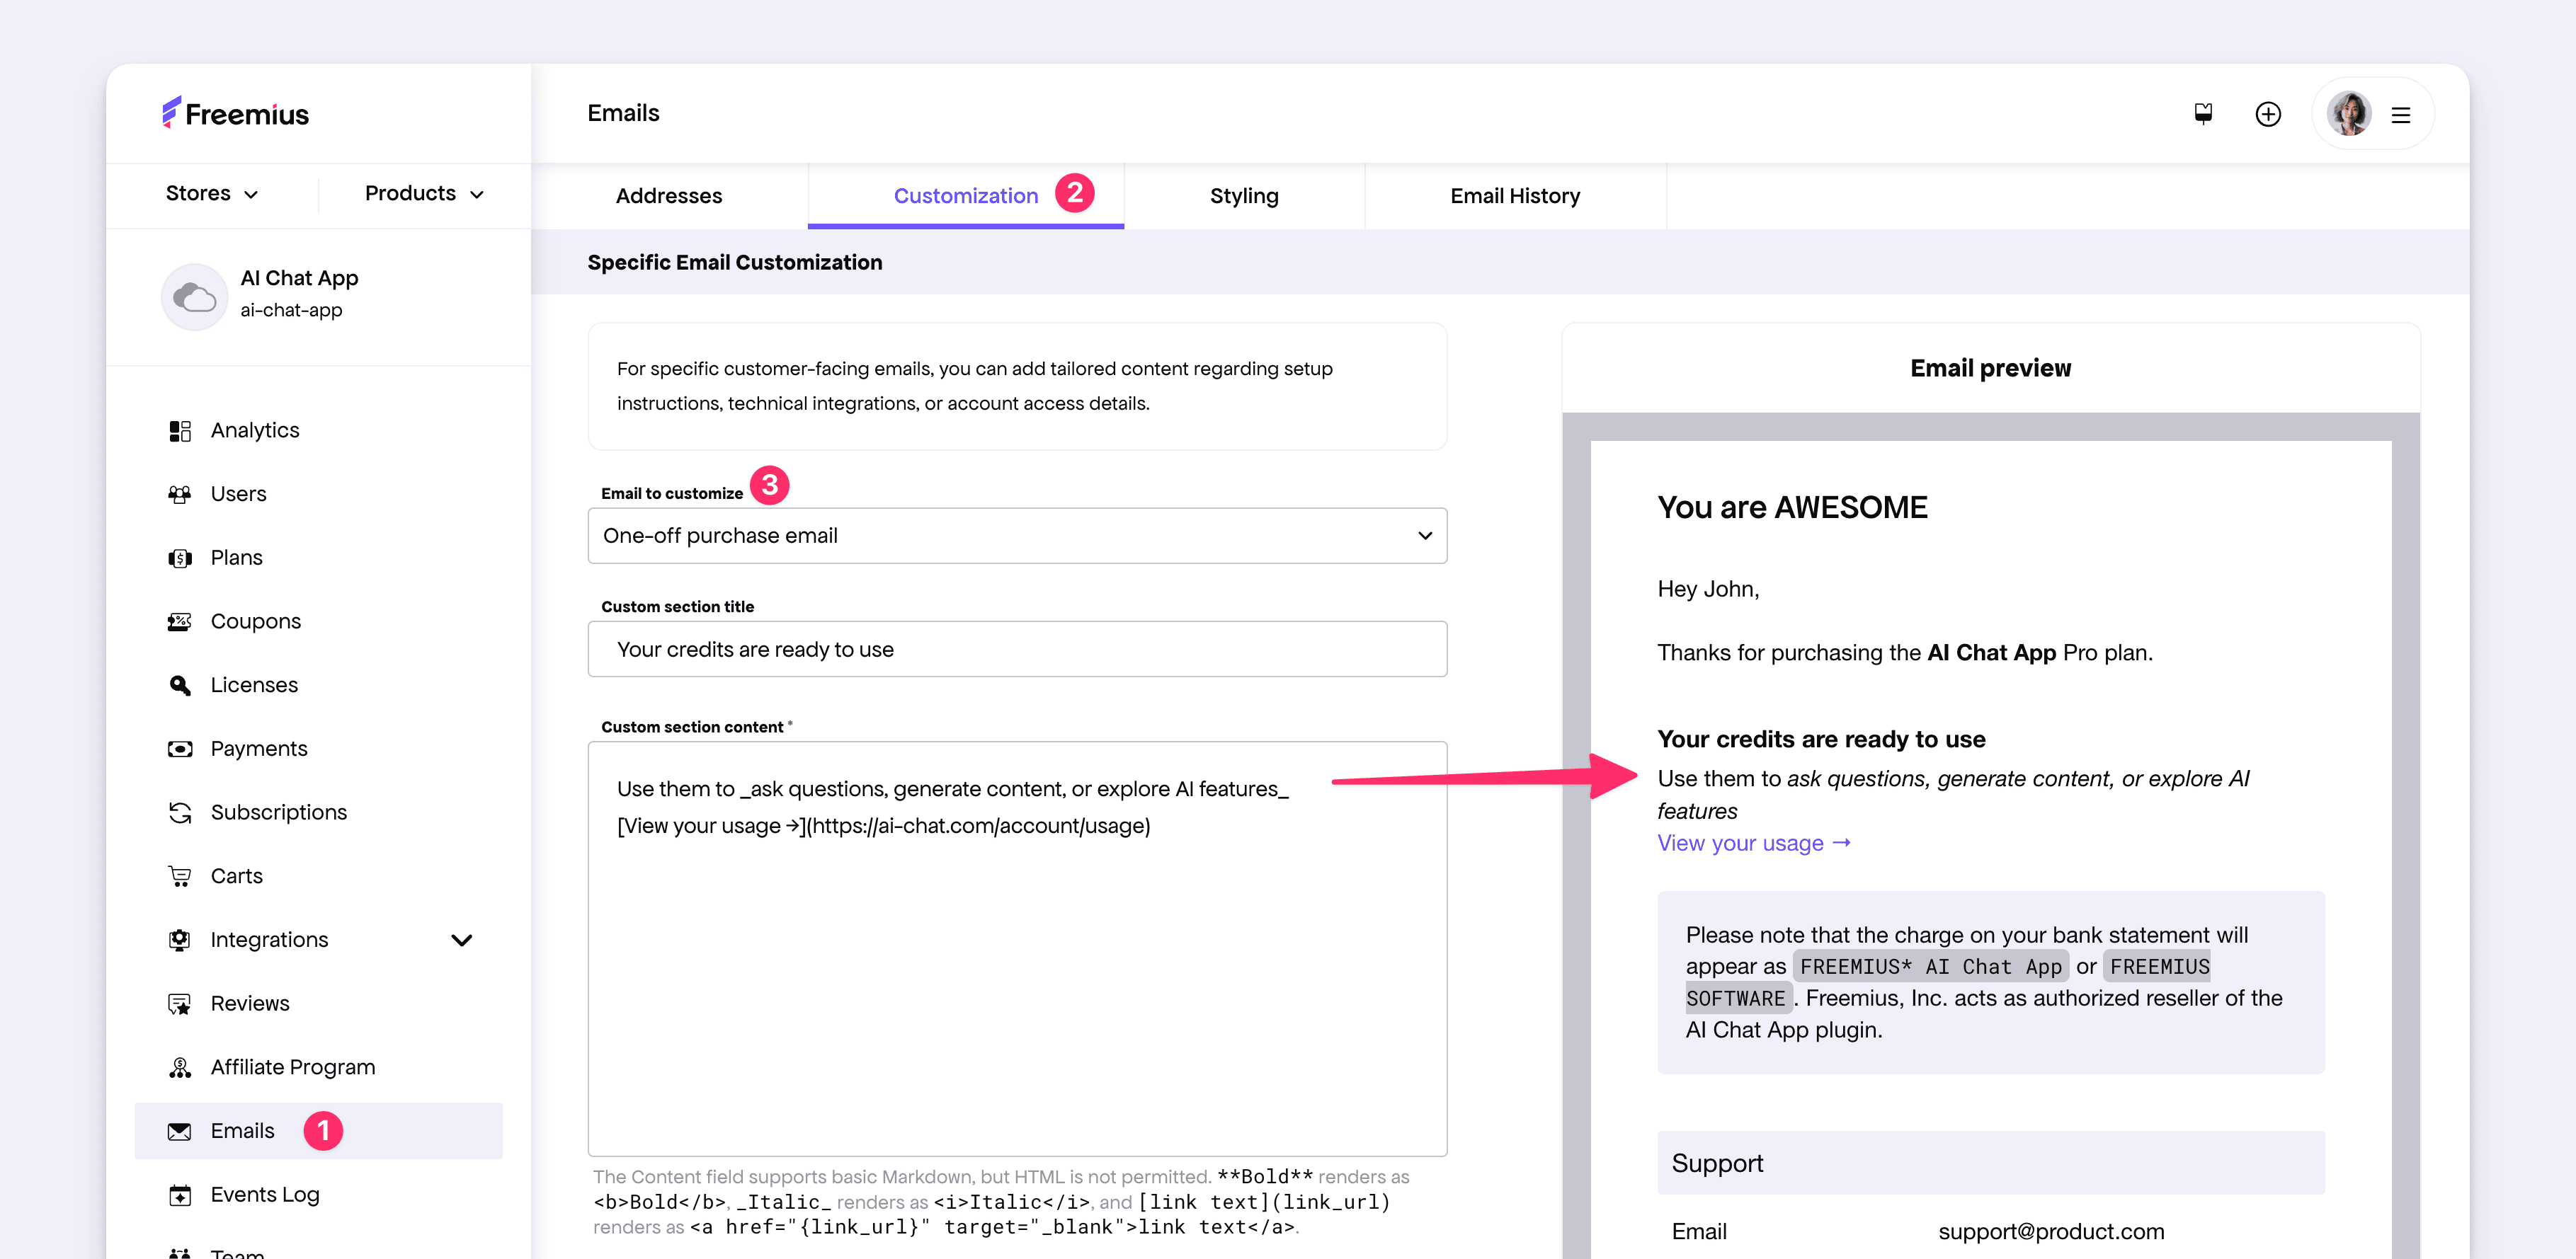Open Users via its sidebar icon
Viewport: 2576px width, 1259px height.
(180, 495)
